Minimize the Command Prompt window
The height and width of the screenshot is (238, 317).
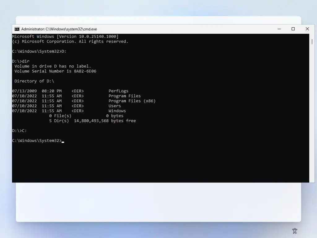[x=279, y=29]
